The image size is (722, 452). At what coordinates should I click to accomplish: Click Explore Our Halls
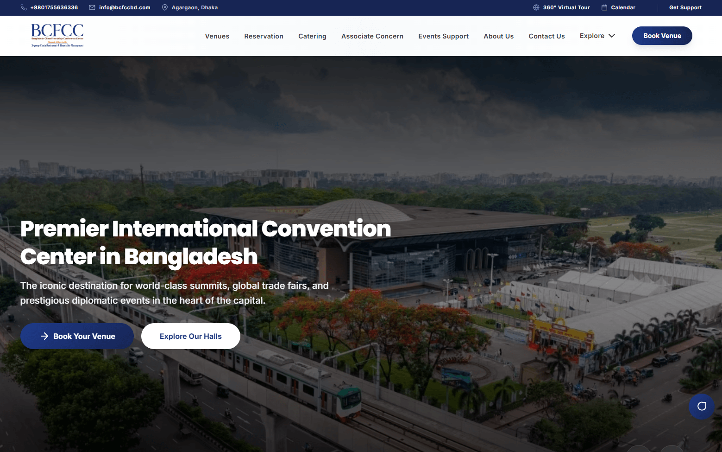click(x=190, y=336)
